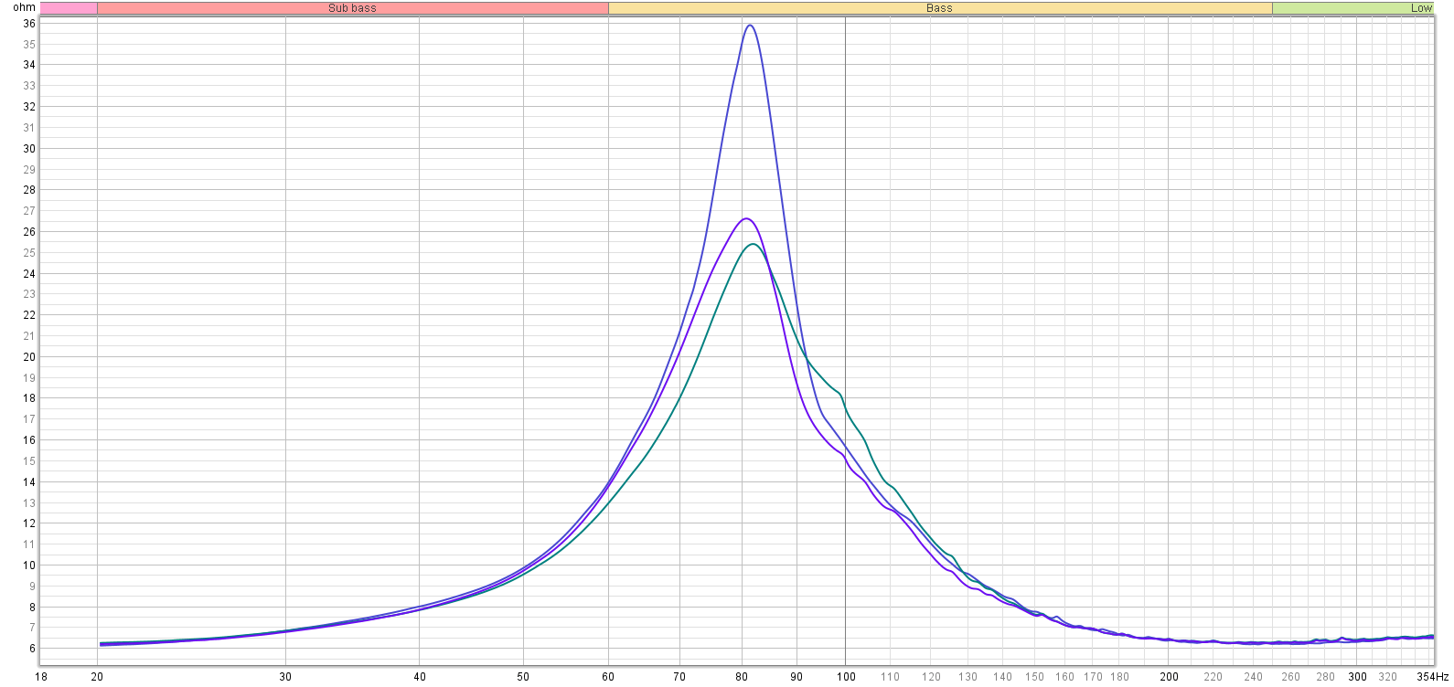Click the 90 label on the frequency axis
The image size is (1454, 687).
click(x=796, y=677)
